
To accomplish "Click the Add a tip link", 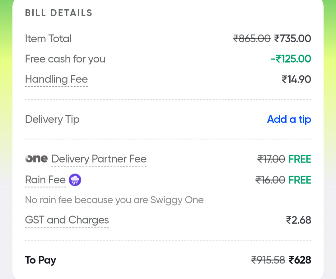I will point(289,119).
